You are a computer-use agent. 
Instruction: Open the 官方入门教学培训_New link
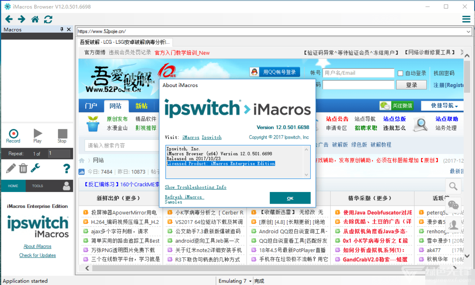point(182,53)
